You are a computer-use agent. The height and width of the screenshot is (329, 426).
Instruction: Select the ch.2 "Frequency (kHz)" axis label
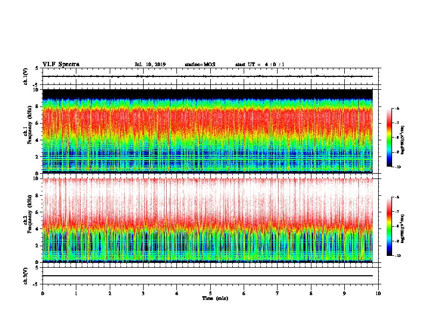[30, 214]
